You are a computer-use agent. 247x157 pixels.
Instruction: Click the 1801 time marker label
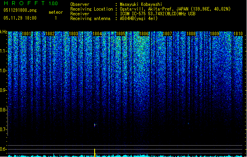(x=27, y=34)
